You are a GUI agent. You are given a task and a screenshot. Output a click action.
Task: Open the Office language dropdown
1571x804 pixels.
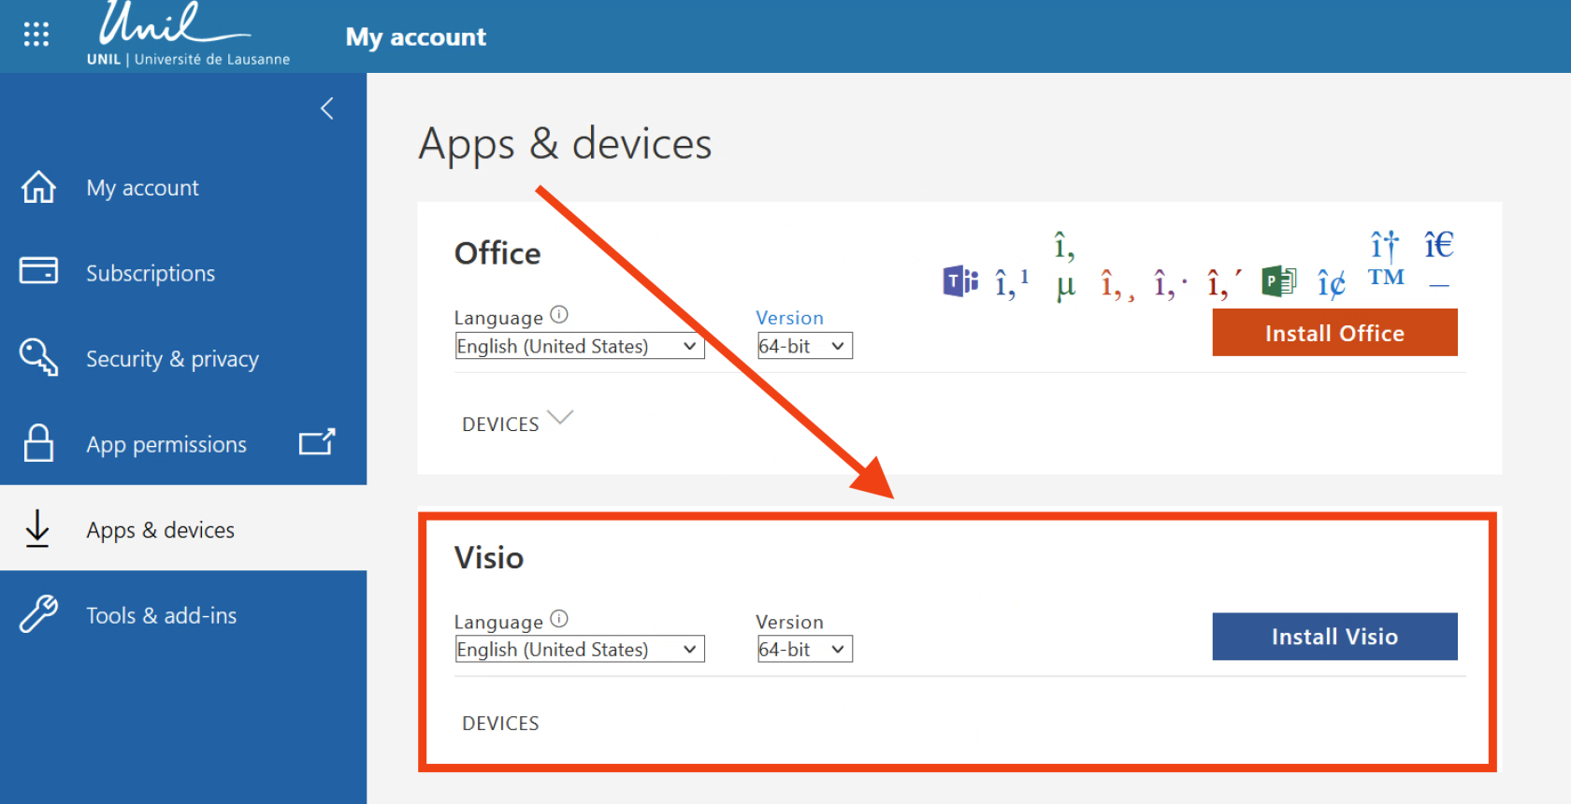click(x=579, y=346)
